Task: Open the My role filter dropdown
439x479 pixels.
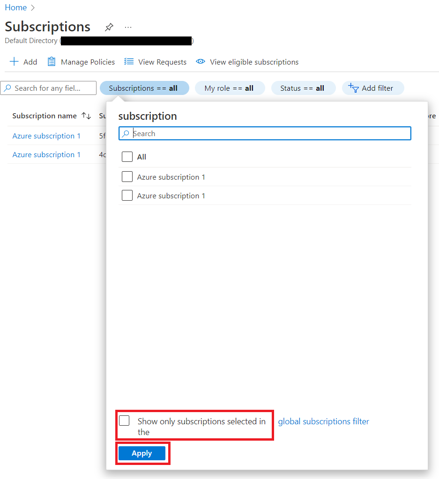Action: click(x=230, y=87)
